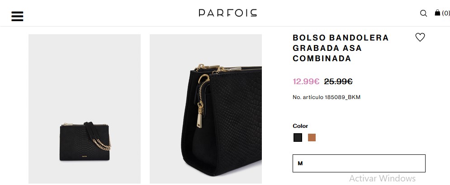Click the Activar Windows watermark text
450x185 pixels.
[x=382, y=178]
